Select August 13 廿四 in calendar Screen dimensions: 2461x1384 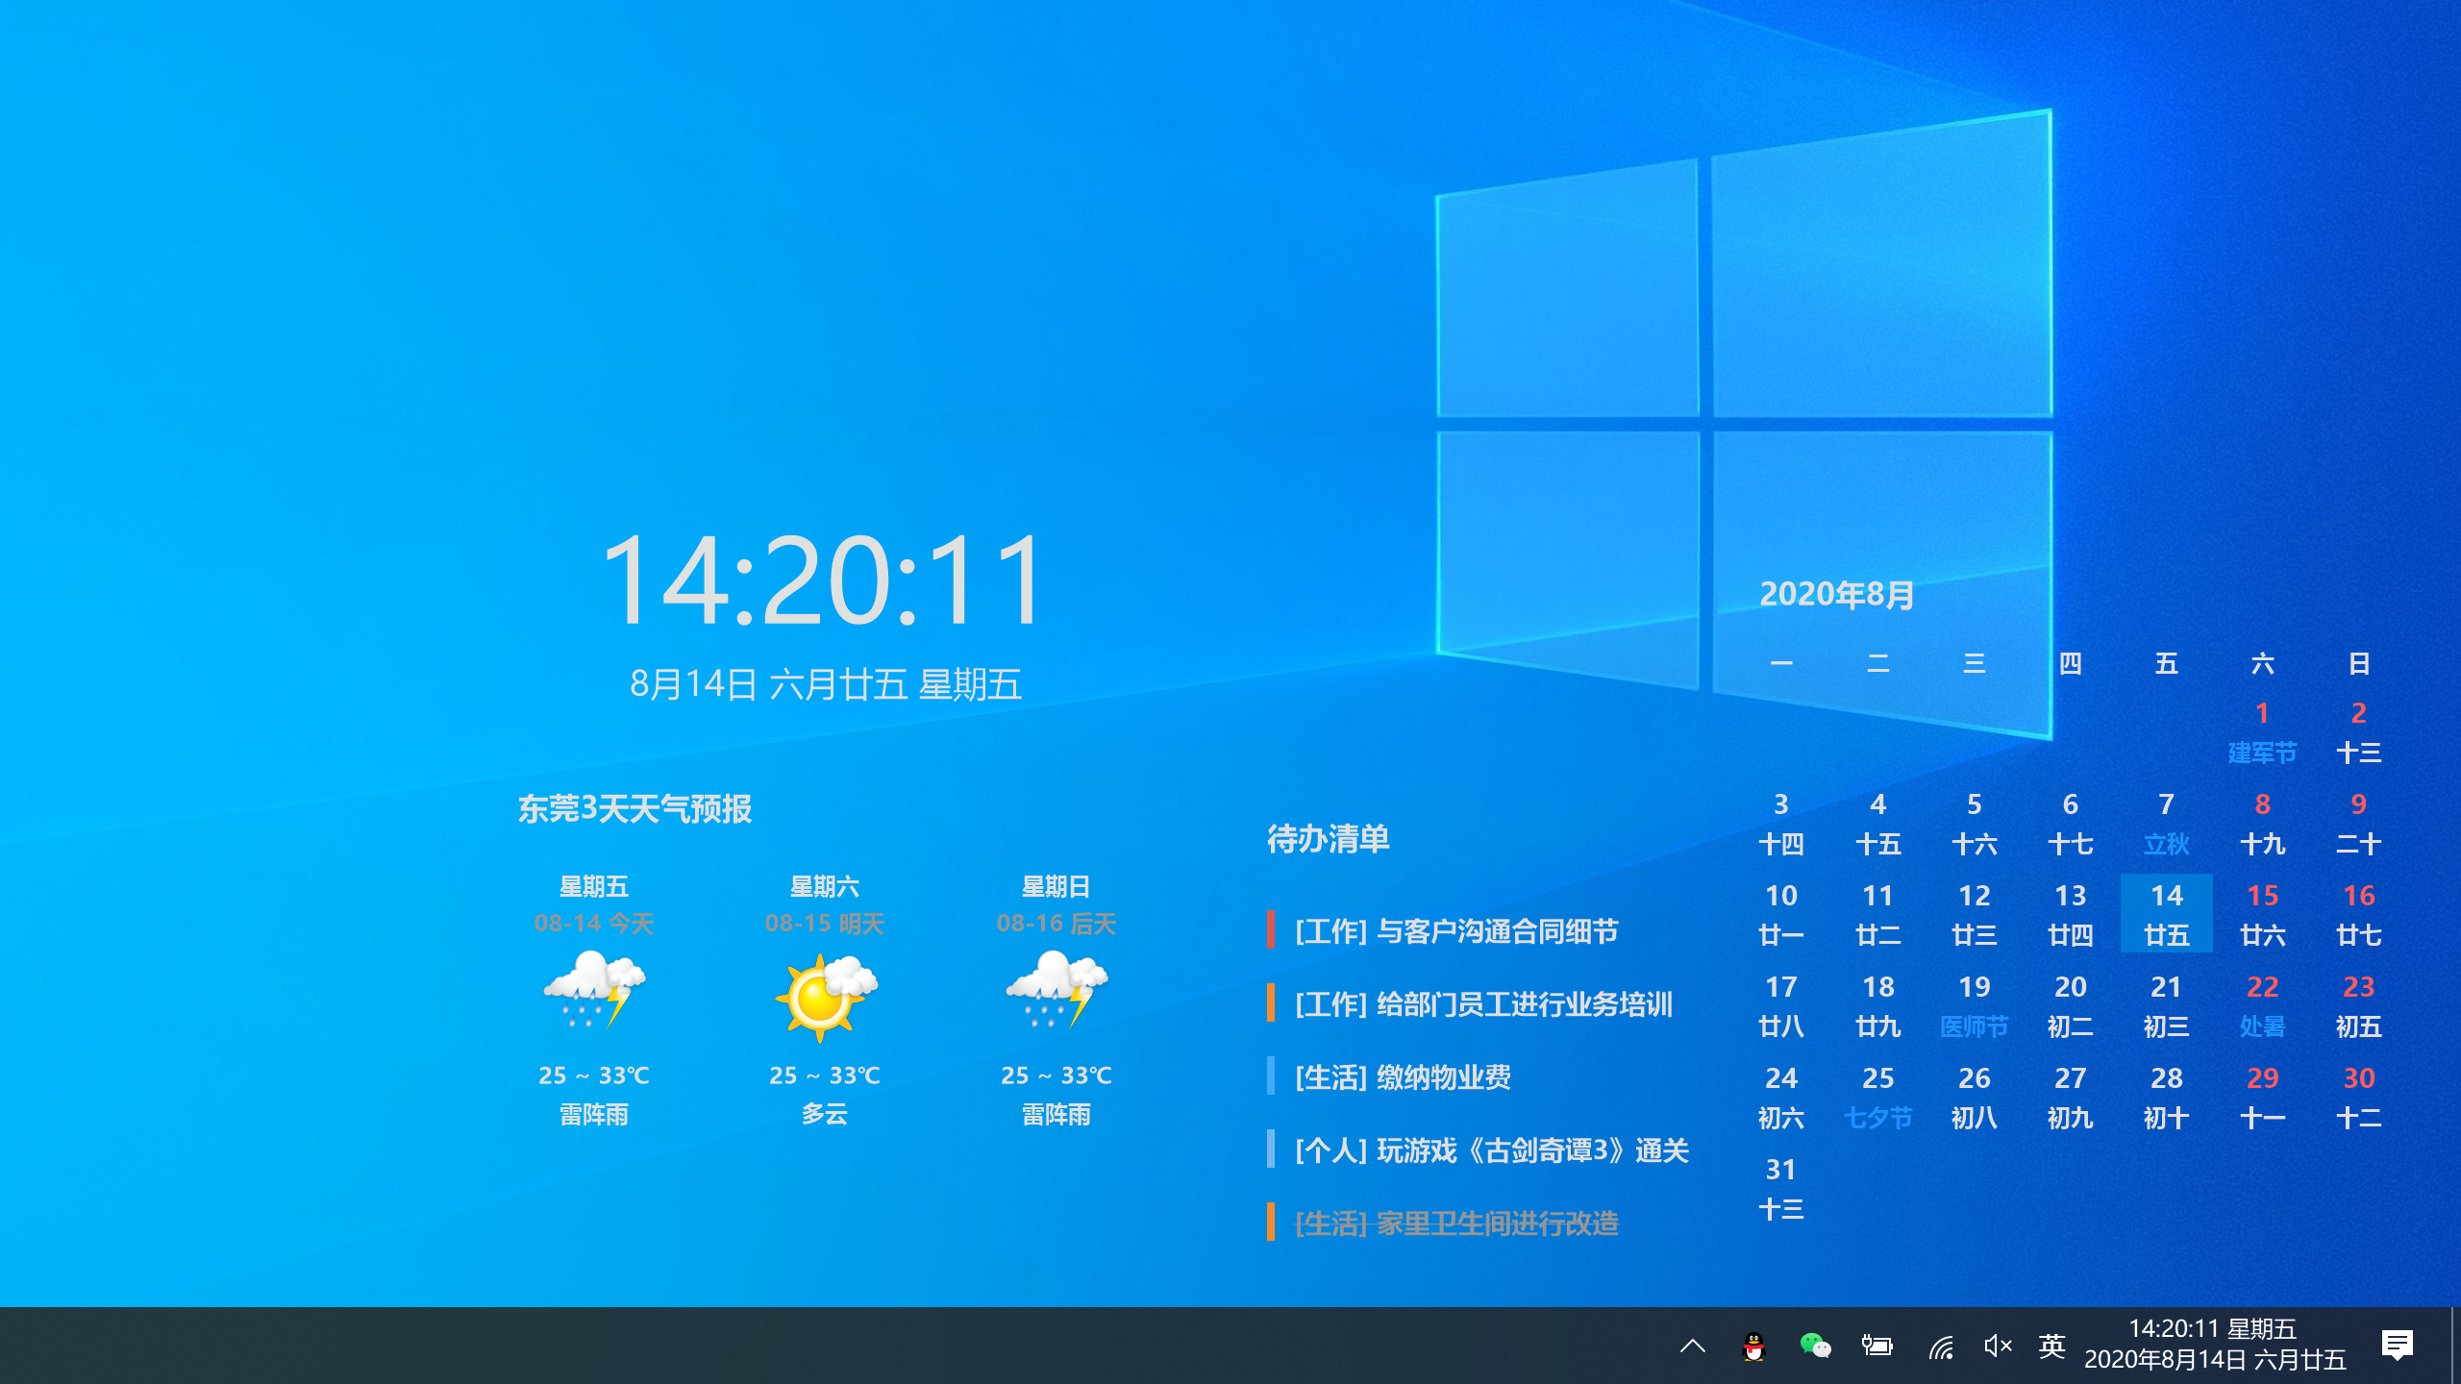click(2070, 914)
